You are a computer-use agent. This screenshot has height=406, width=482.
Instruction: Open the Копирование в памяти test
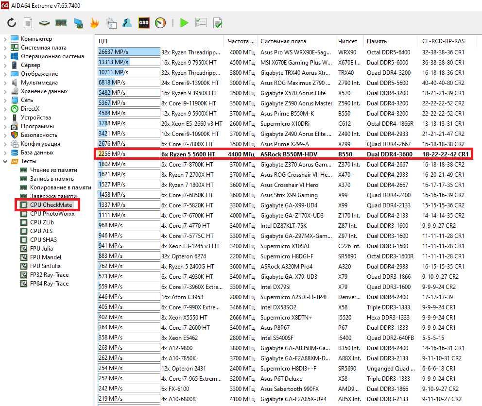pos(61,187)
